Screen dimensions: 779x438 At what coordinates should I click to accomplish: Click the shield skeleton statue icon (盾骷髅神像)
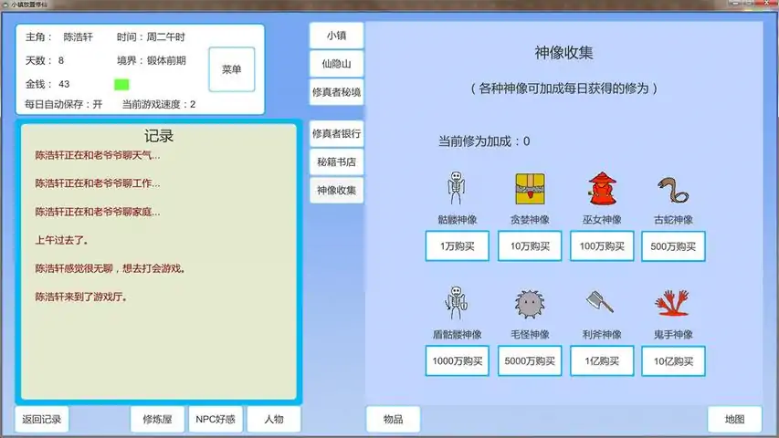coord(457,304)
